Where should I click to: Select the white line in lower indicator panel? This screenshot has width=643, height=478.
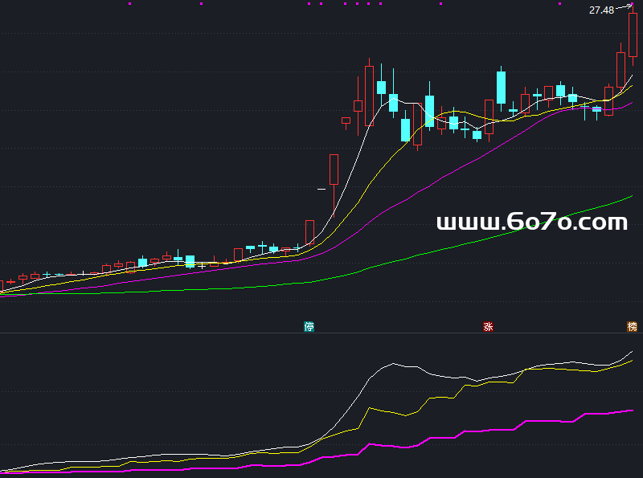pos(394,364)
